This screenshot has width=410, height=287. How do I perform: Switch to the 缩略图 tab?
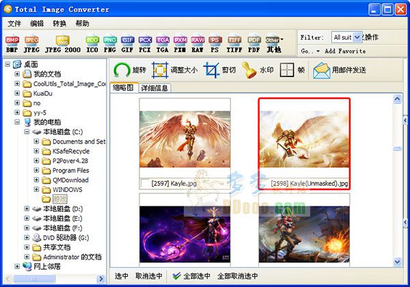[x=124, y=87]
